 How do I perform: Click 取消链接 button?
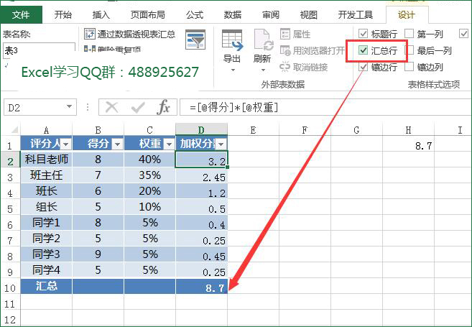[304, 67]
